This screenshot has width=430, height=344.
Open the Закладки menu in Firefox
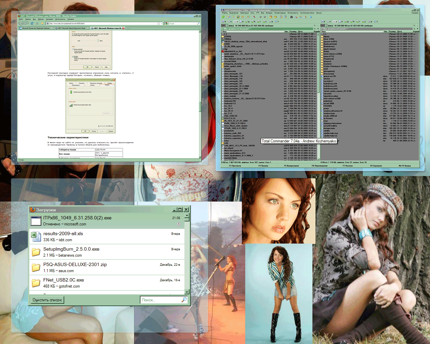(x=49, y=19)
